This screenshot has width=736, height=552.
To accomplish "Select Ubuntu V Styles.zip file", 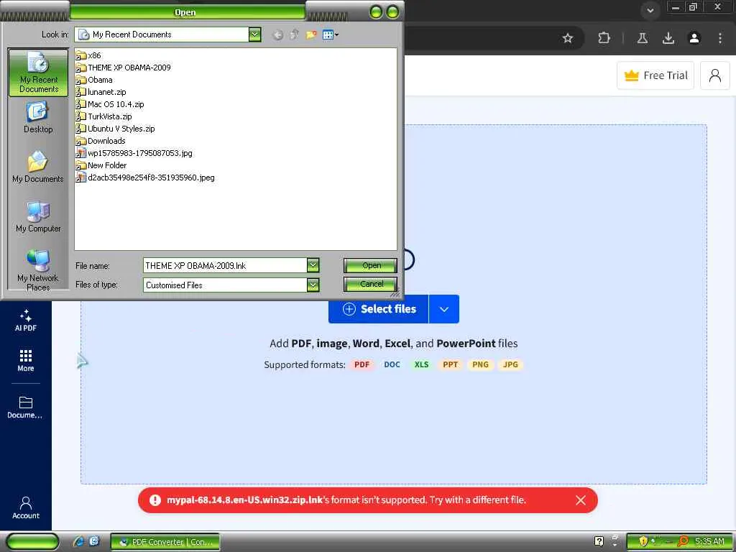I will coord(116,129).
